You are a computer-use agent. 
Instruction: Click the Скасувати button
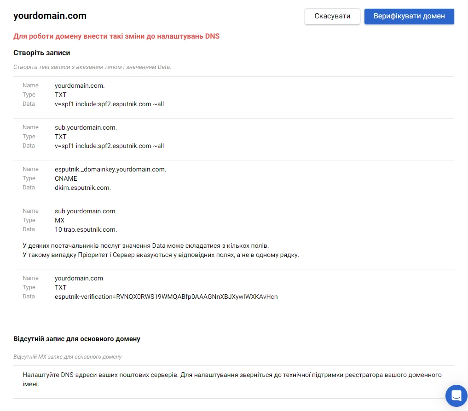pyautogui.click(x=332, y=16)
